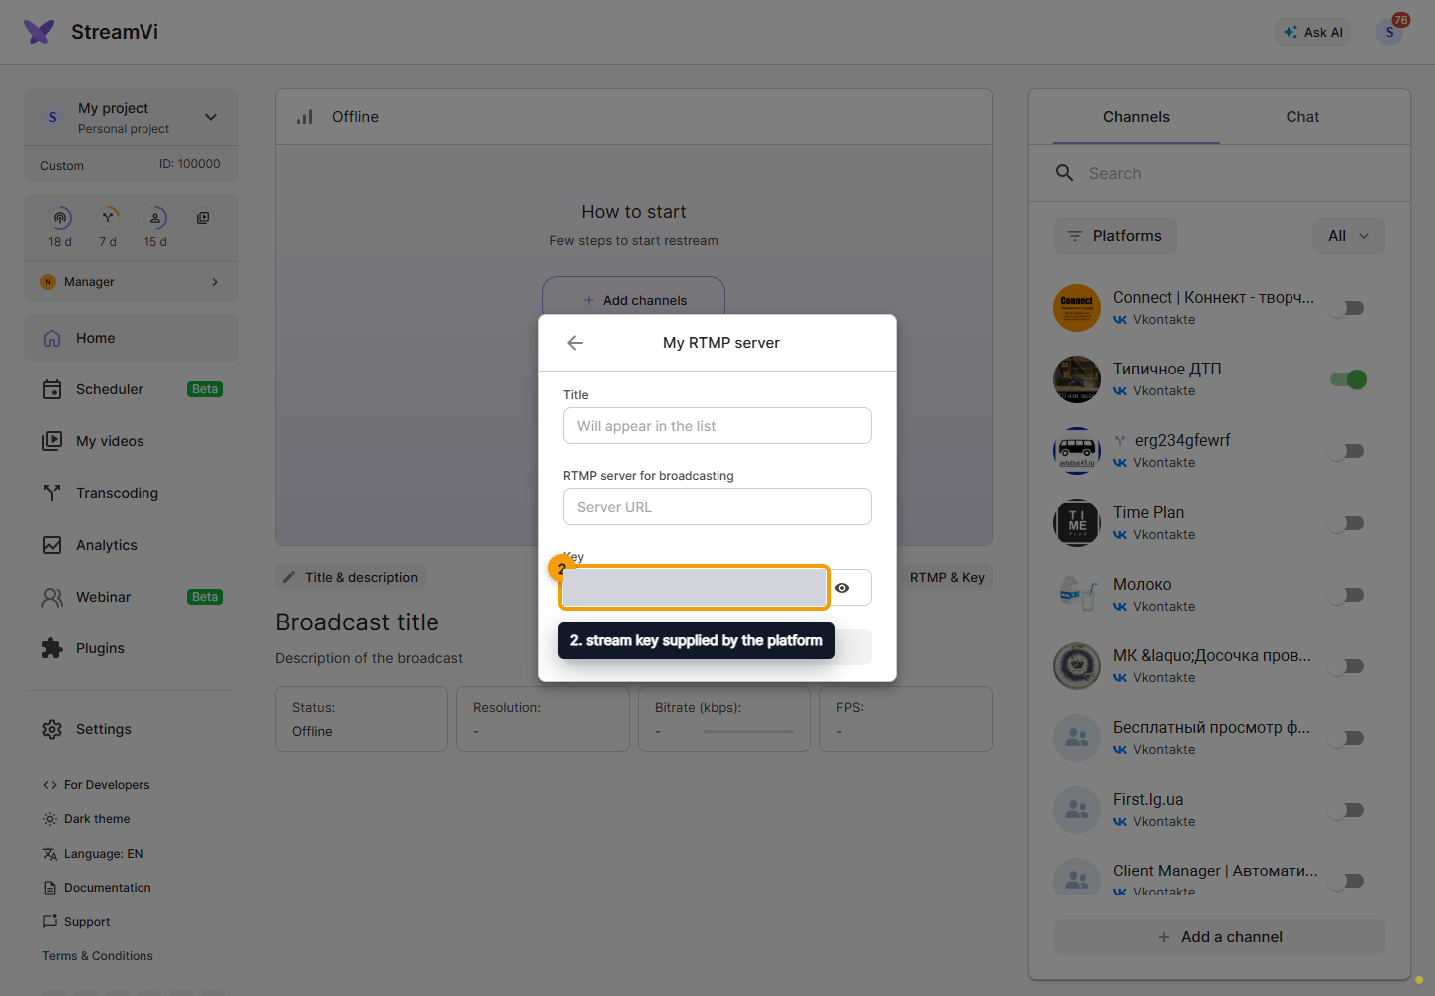Screen dimensions: 1435x996
Task: Click the Ask AI button
Action: 1313,32
